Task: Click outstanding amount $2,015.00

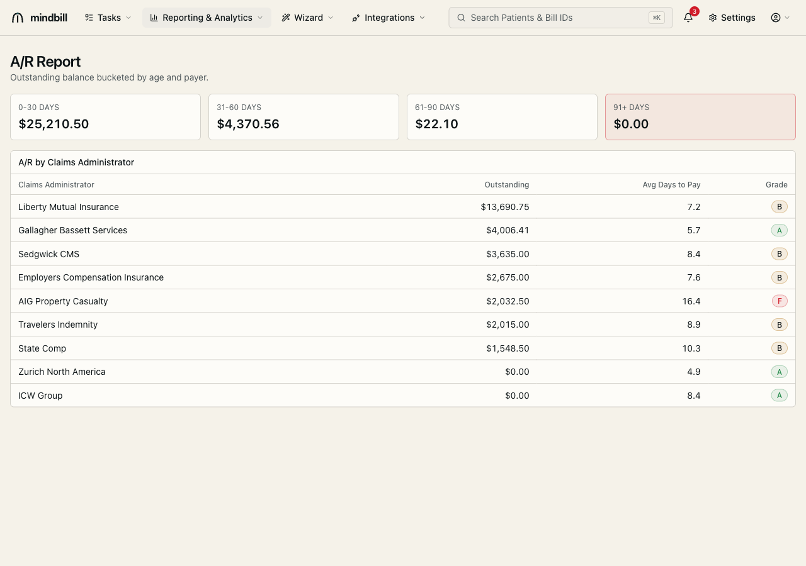Action: click(x=508, y=325)
